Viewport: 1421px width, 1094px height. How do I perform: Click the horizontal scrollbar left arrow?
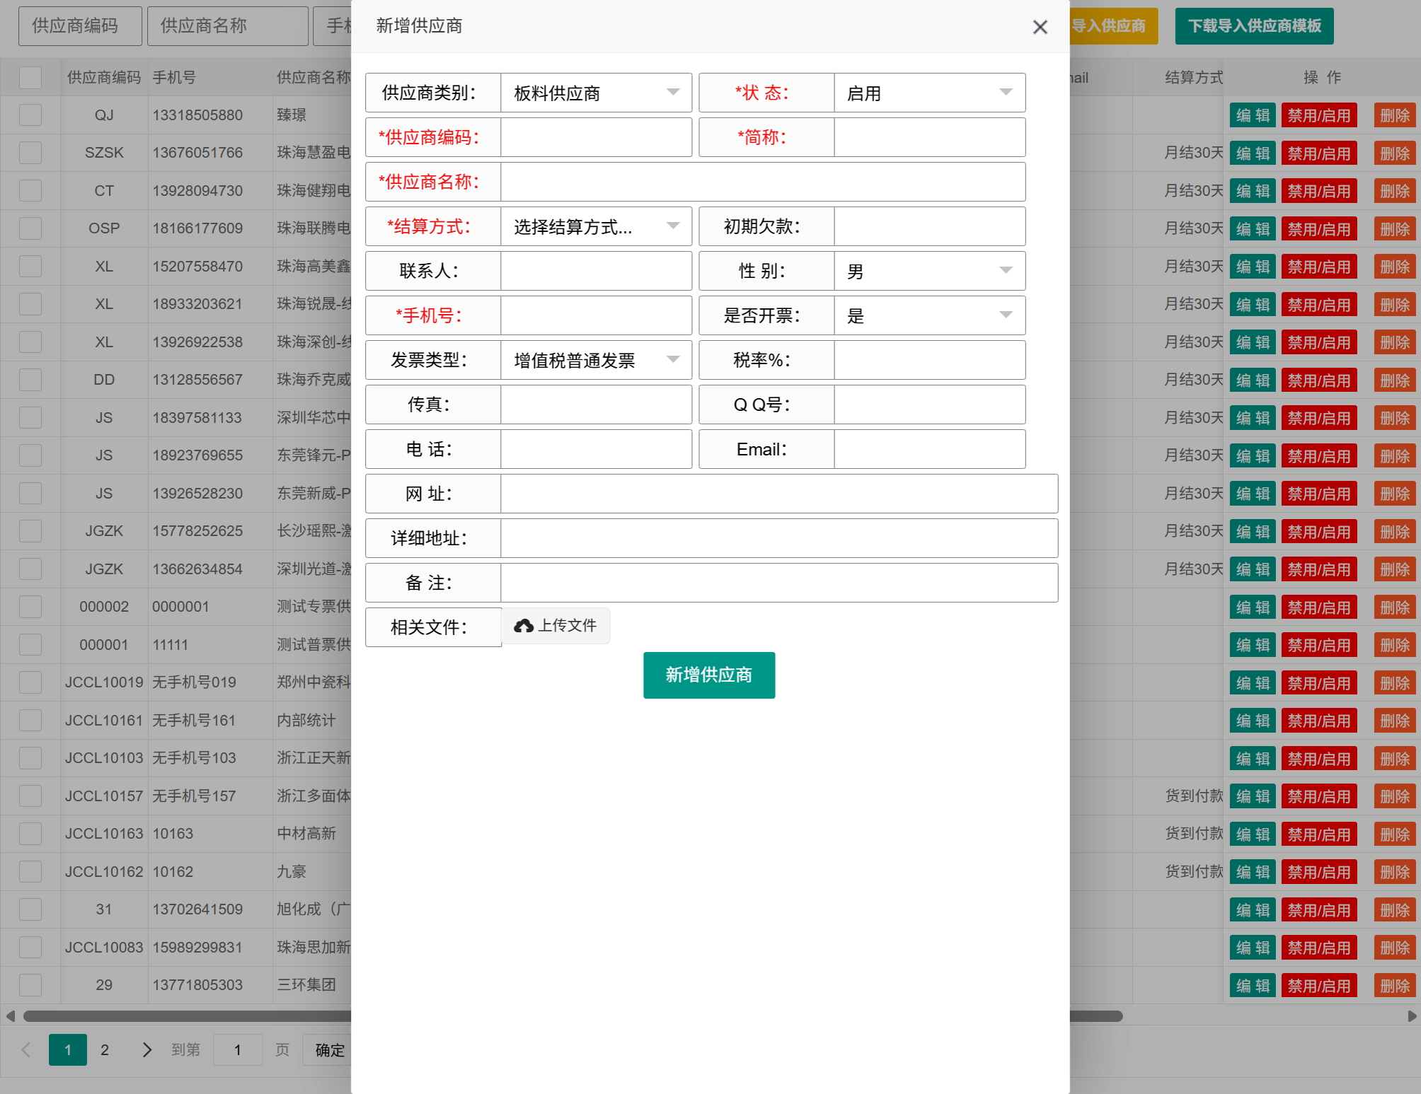tap(10, 1016)
